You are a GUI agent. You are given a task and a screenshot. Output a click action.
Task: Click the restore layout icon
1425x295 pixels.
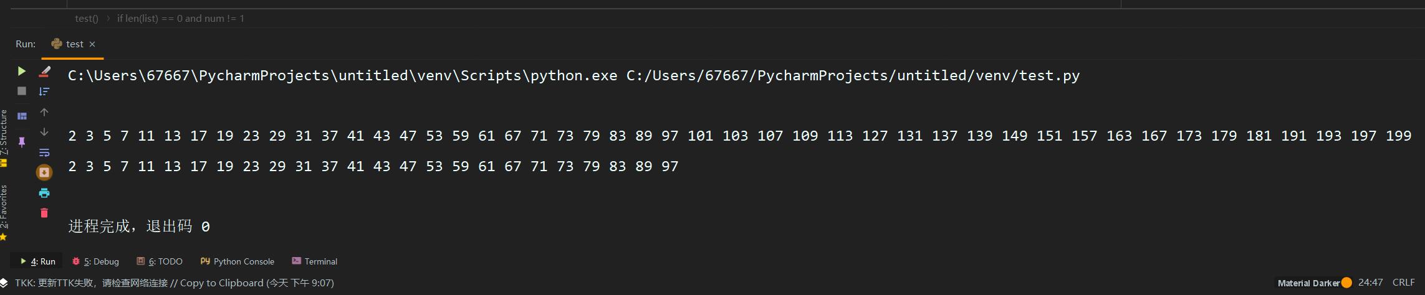click(x=22, y=116)
